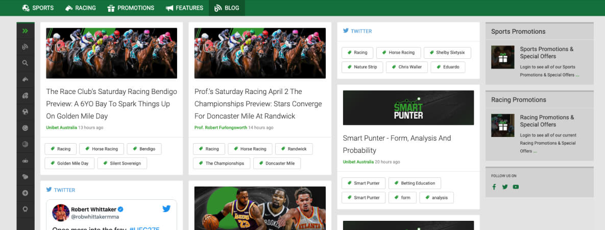
Task: Select Racing tag under Bendigo Preview article
Action: (60, 149)
